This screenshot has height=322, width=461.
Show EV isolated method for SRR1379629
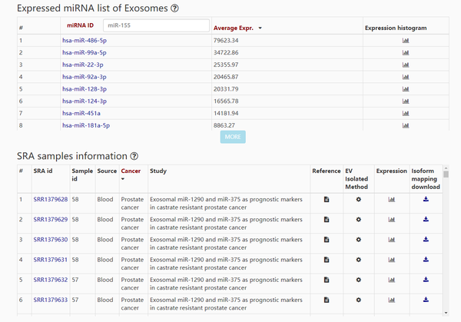click(x=358, y=220)
